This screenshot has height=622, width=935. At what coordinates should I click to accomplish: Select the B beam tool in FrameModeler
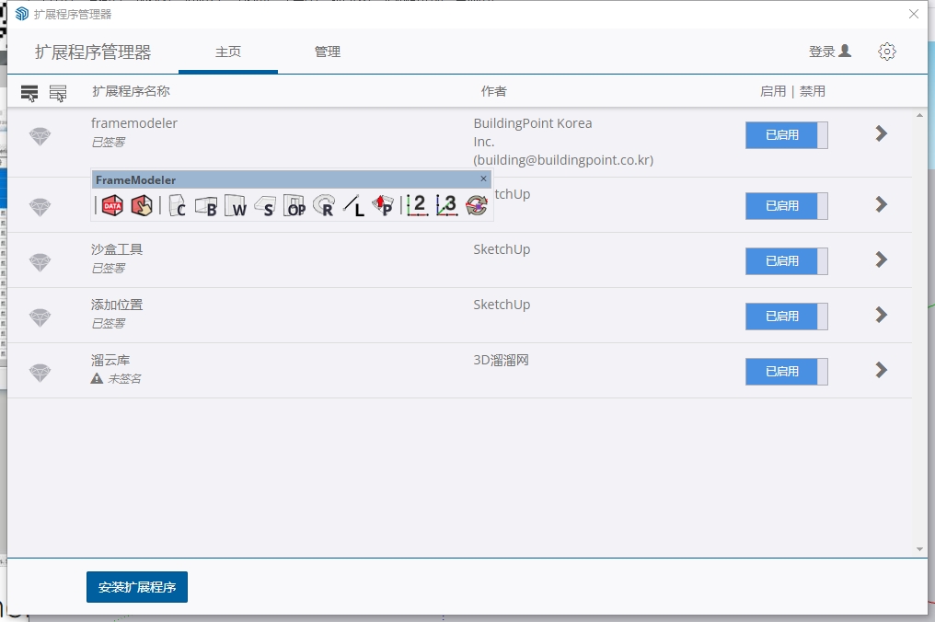pos(206,206)
